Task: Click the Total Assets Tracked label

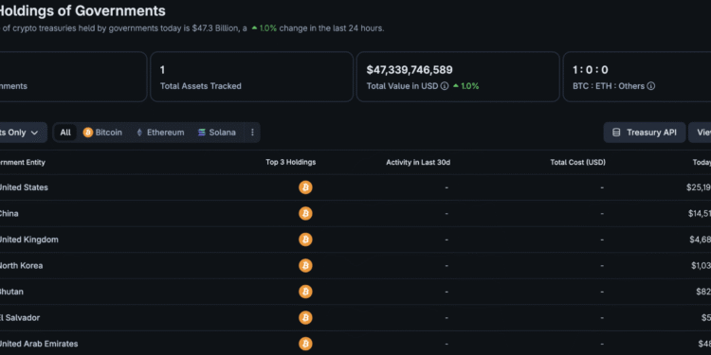Action: click(x=200, y=86)
